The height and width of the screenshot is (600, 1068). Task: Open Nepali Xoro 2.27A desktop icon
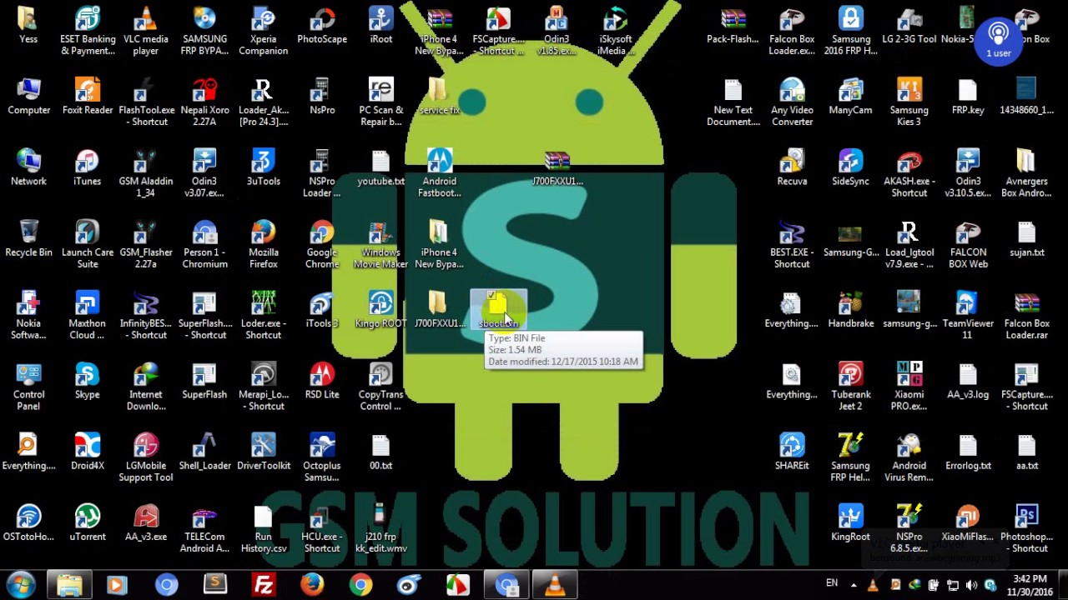204,102
